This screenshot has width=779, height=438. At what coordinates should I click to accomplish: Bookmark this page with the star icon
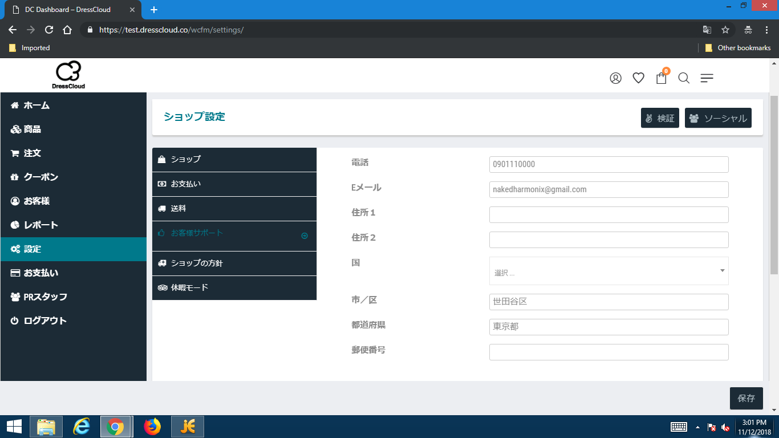(725, 30)
